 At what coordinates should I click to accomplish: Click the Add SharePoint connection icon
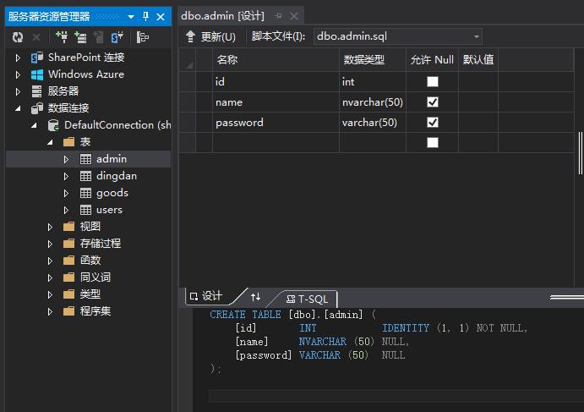117,37
